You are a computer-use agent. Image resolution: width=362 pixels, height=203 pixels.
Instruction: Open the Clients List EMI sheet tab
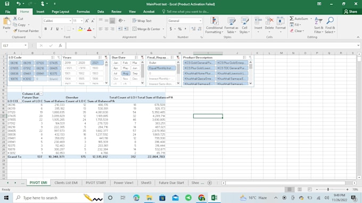66,183
